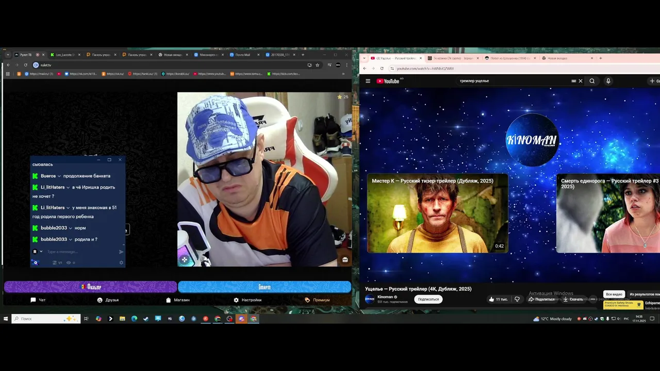Open Смерть единорога trailer thumbnail
Image resolution: width=660 pixels, height=371 pixels.
click(x=608, y=213)
